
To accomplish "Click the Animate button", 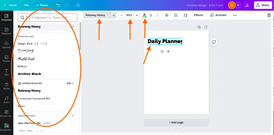I will pos(218,15).
